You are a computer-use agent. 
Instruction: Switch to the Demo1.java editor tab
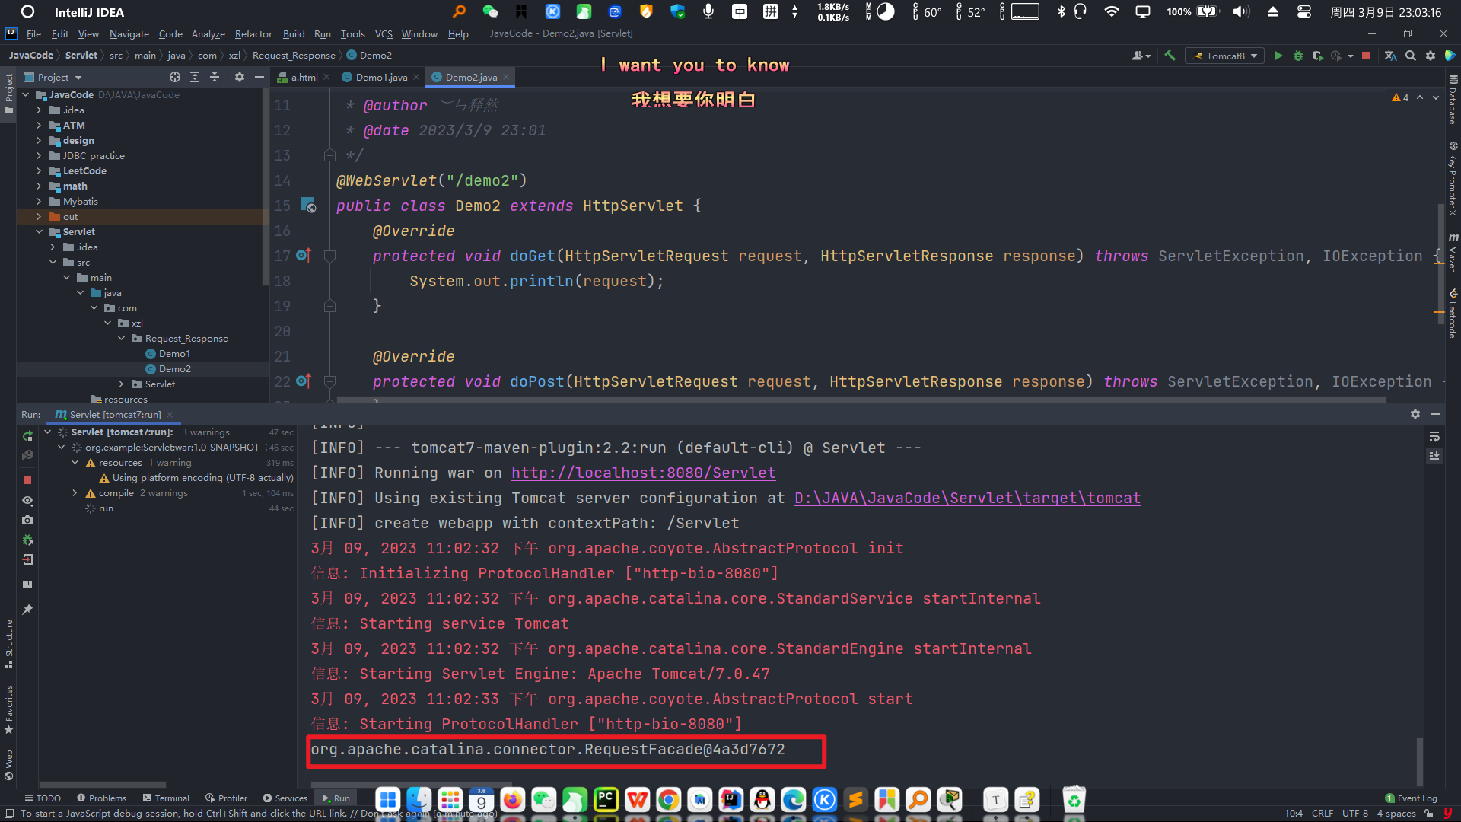(380, 77)
